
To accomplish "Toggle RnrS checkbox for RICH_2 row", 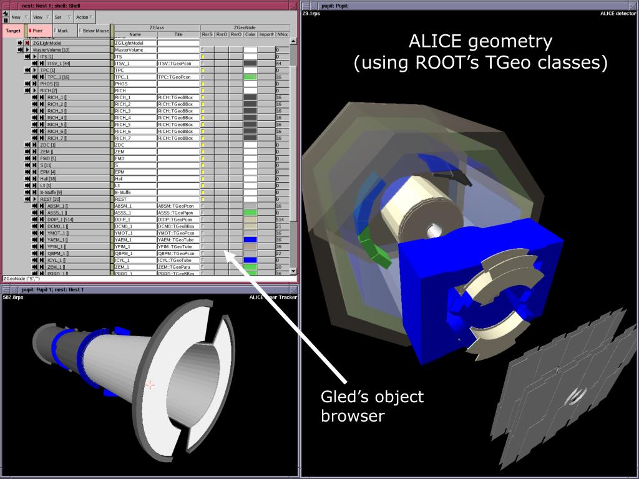I will point(203,104).
